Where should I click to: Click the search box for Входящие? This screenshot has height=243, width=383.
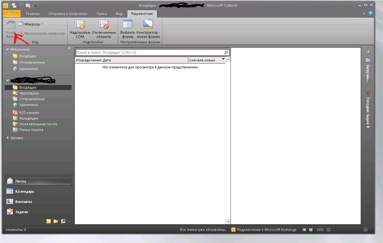(149, 52)
